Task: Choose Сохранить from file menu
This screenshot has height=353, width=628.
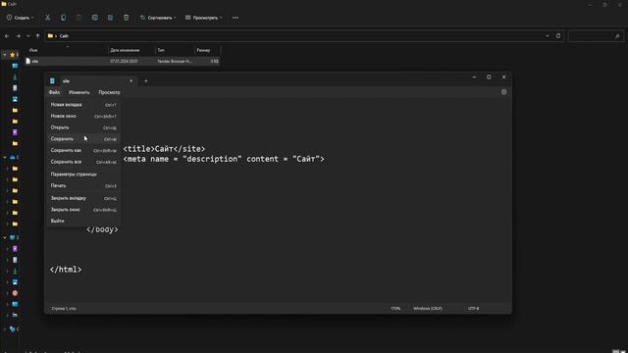Action: point(83,139)
